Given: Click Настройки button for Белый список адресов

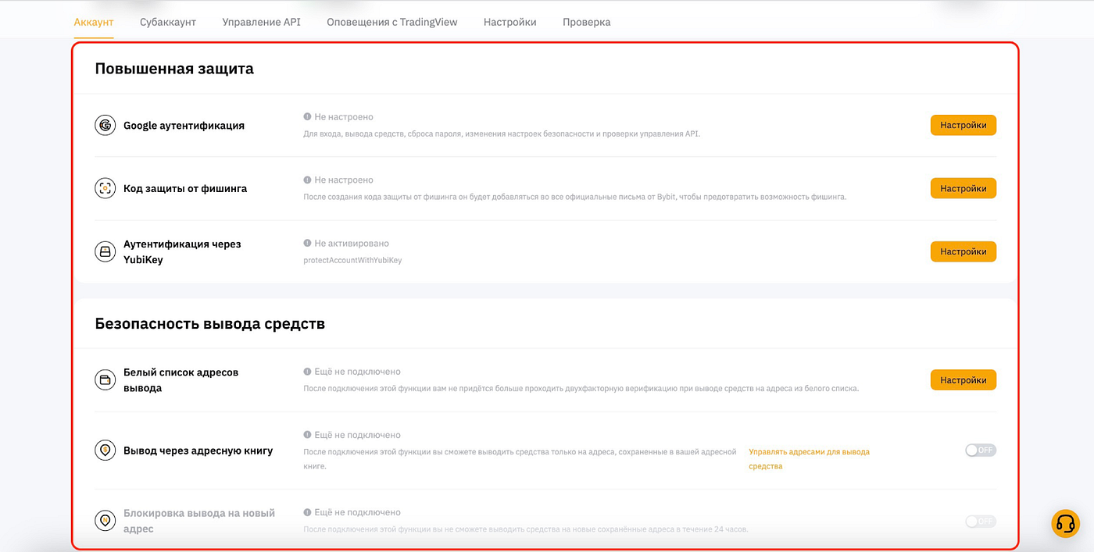Looking at the screenshot, I should [963, 380].
